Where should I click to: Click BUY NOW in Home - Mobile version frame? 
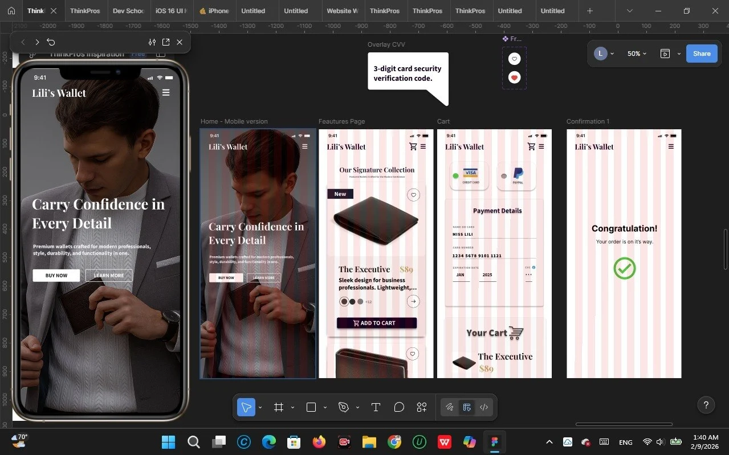(226, 278)
